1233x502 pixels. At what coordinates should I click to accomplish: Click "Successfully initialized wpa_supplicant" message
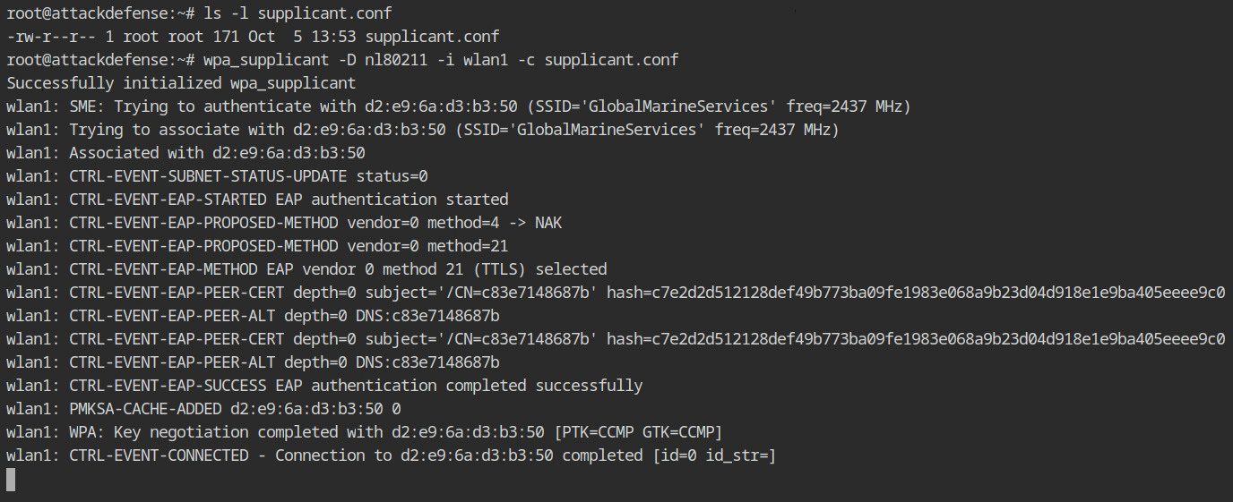181,83
